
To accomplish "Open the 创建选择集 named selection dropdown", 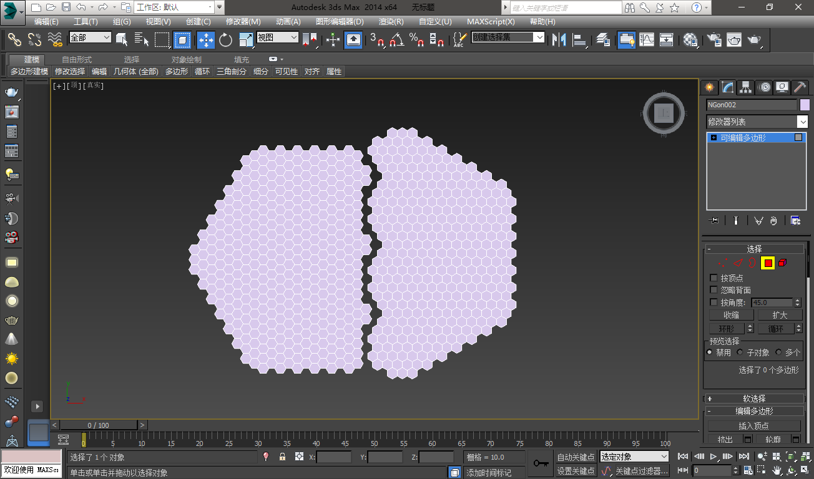I will coord(508,37).
